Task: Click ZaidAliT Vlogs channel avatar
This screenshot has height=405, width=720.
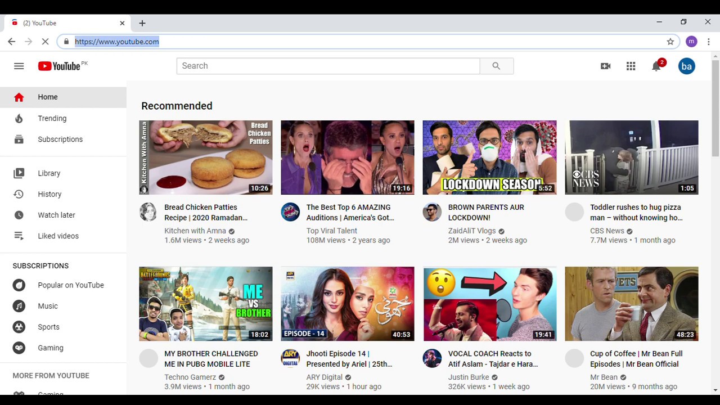Action: (x=432, y=212)
